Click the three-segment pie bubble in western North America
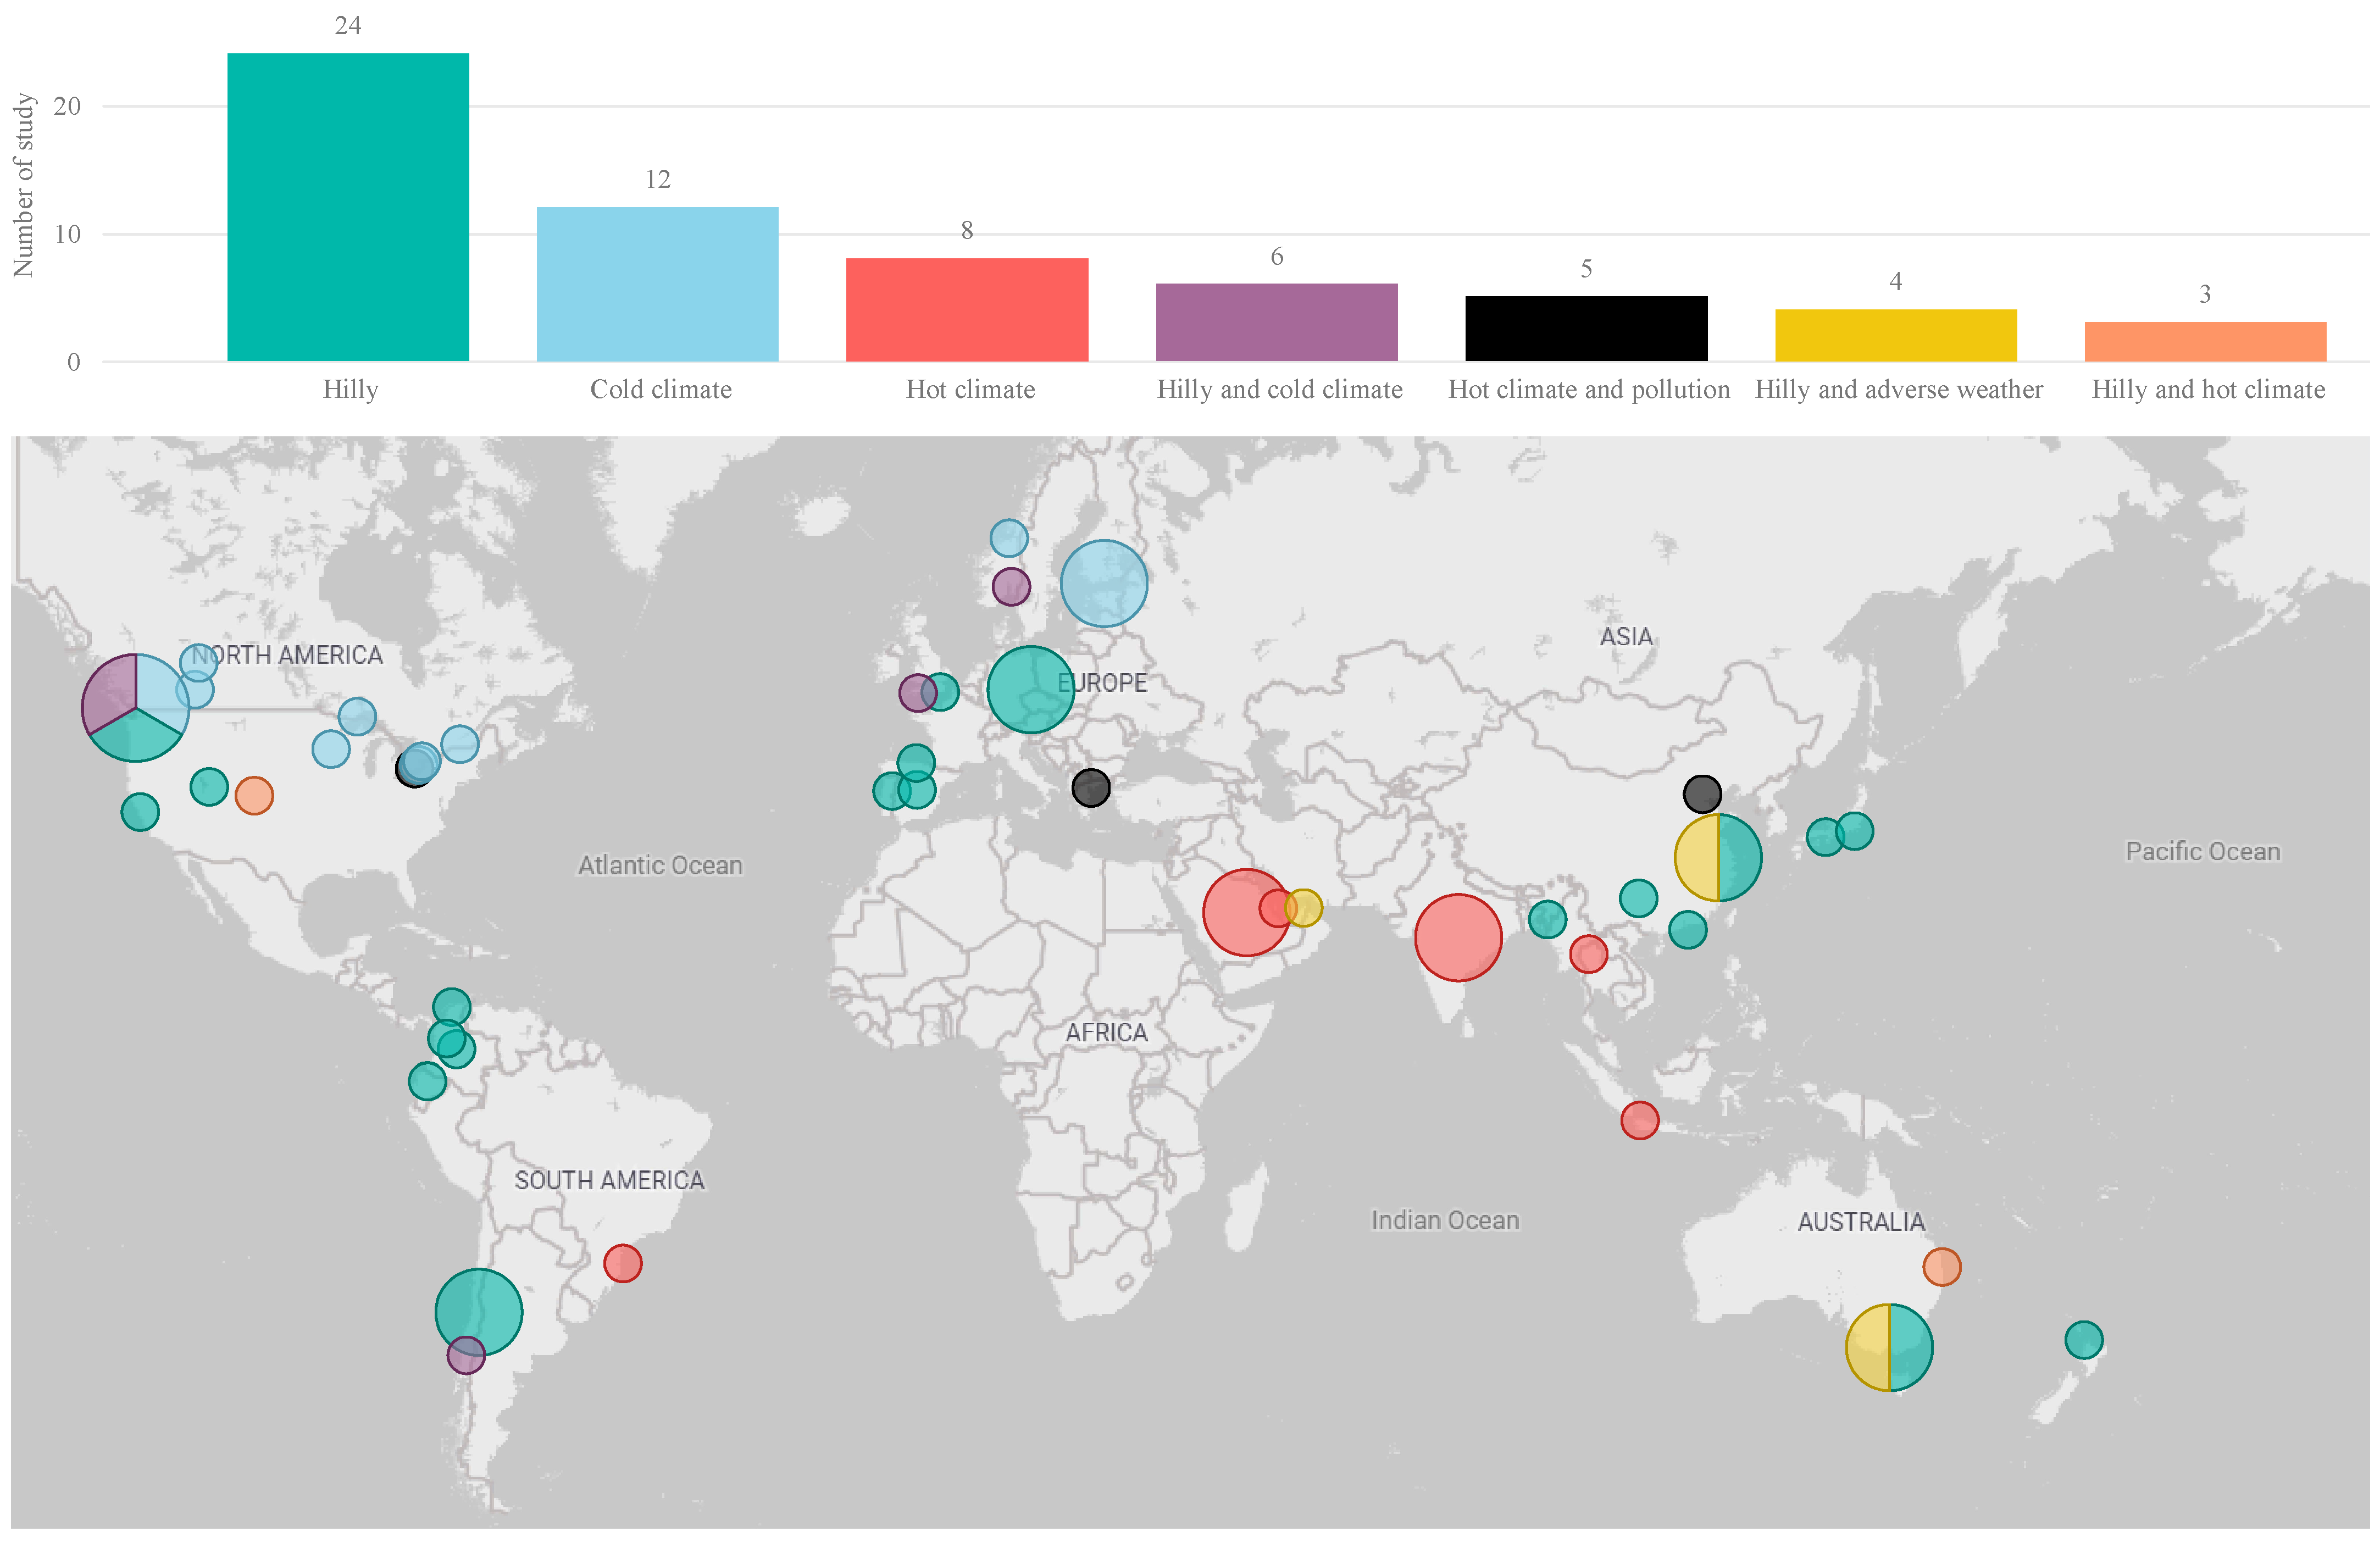Image resolution: width=2380 pixels, height=1543 pixels. pos(135,708)
